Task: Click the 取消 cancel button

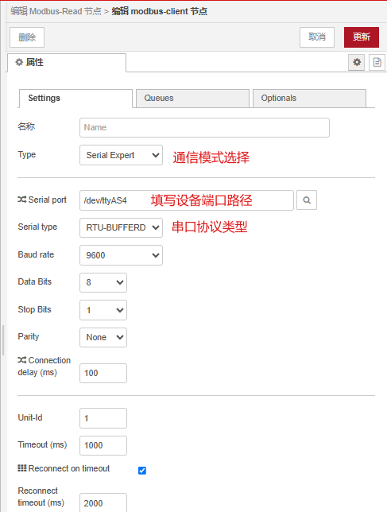Action: (317, 37)
